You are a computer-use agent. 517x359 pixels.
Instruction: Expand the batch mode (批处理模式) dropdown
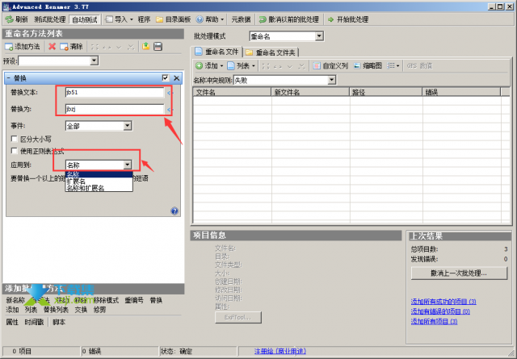[x=319, y=36]
